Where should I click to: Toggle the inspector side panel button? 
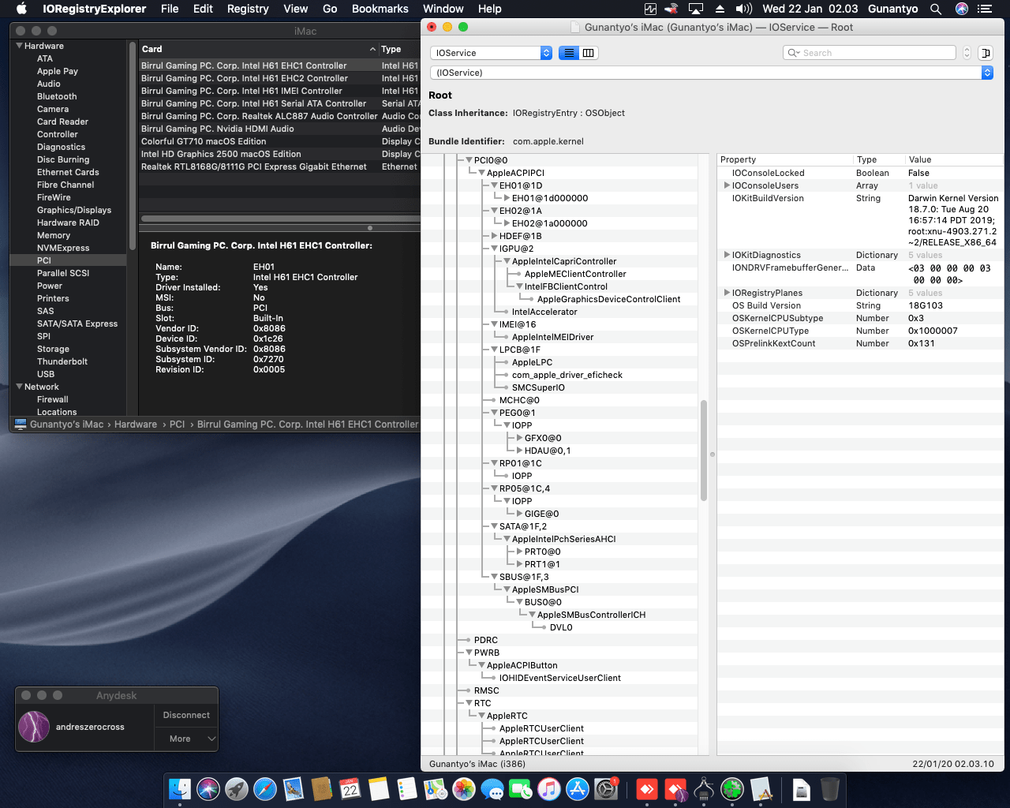(985, 53)
